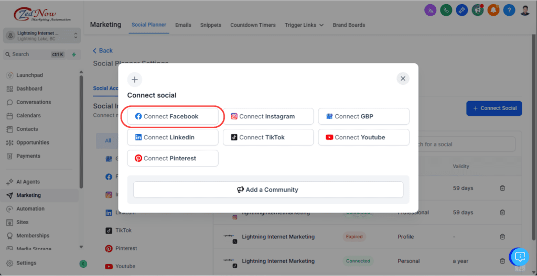Select Connect Linkedin option
This screenshot has width=537, height=276.
[x=173, y=137]
